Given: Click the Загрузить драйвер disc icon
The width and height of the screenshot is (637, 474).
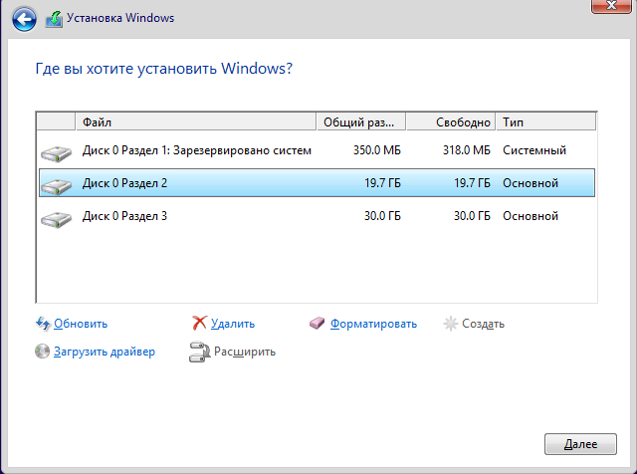Looking at the screenshot, I should pyautogui.click(x=43, y=352).
